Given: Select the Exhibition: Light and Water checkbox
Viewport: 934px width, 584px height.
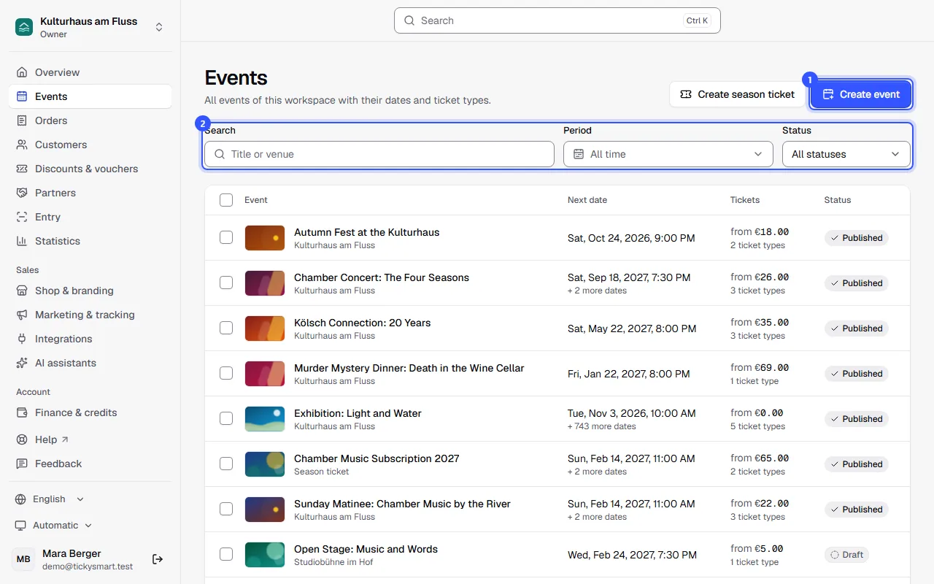Looking at the screenshot, I should [226, 418].
